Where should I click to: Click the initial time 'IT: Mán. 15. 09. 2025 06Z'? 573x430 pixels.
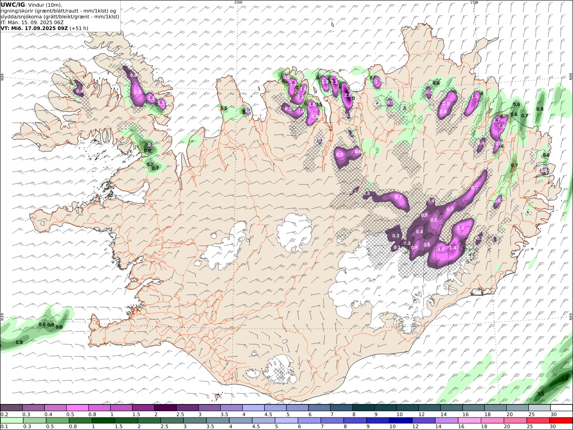[32, 22]
